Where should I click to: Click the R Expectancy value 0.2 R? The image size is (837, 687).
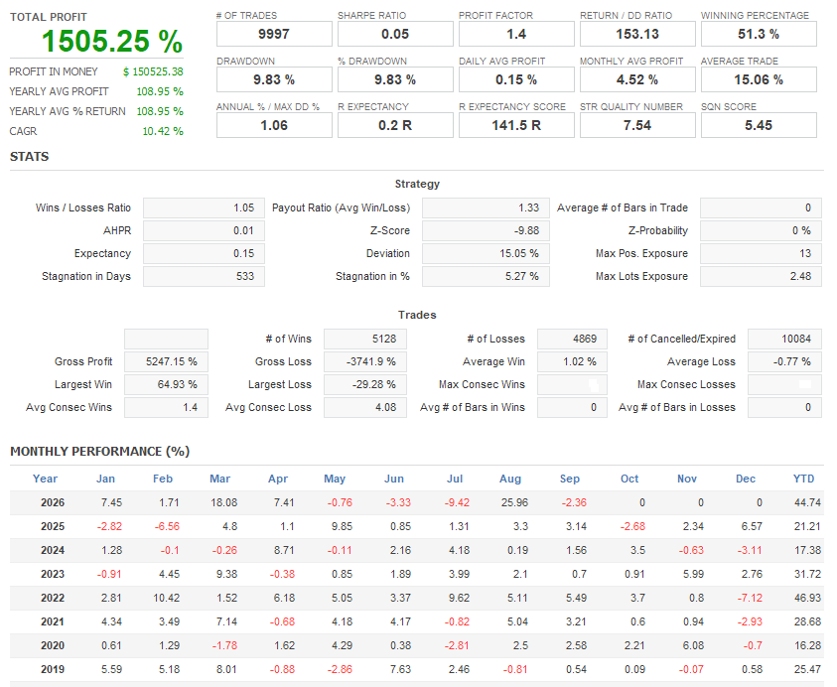[x=395, y=125]
